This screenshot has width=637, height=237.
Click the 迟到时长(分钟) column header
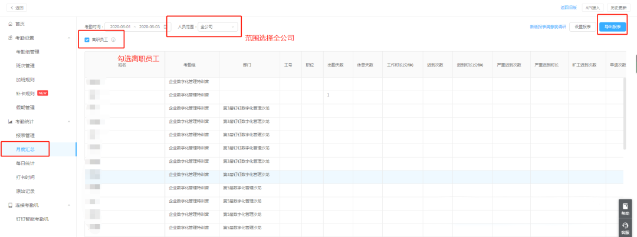click(470, 65)
